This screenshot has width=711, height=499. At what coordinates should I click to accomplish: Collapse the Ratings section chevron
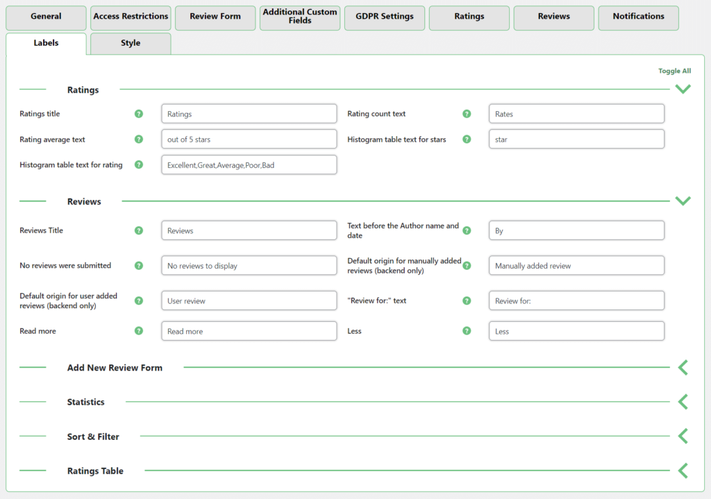(x=683, y=89)
